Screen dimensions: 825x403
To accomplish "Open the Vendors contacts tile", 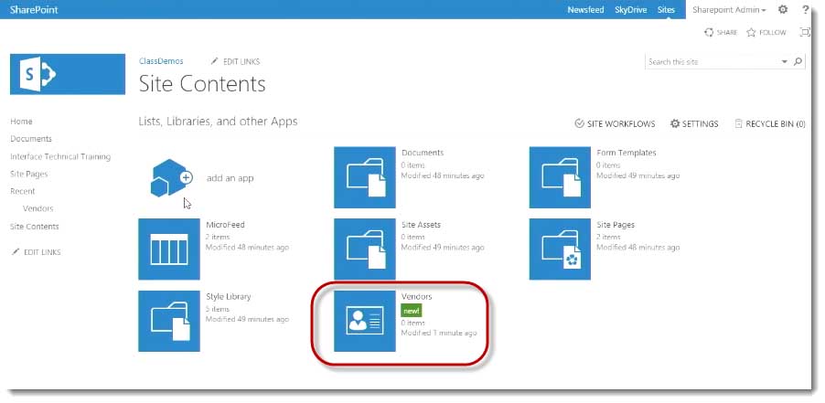I will (x=365, y=321).
